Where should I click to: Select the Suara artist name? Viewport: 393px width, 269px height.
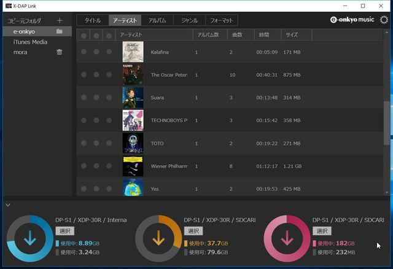pyautogui.click(x=157, y=98)
